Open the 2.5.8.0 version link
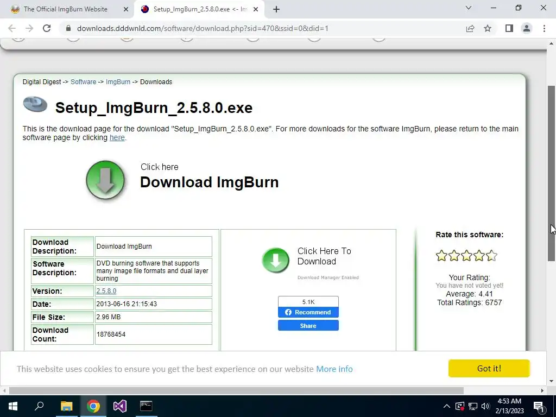556x417 pixels. point(106,291)
